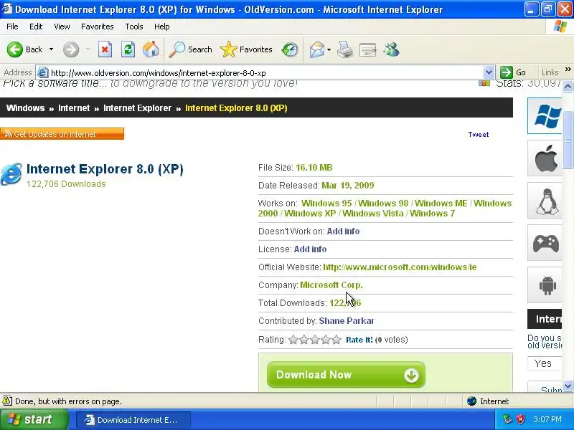Open the Tools menu
574x430 pixels.
134,27
